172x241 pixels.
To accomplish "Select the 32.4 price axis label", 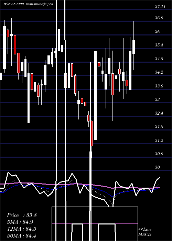I will pos(159,113).
